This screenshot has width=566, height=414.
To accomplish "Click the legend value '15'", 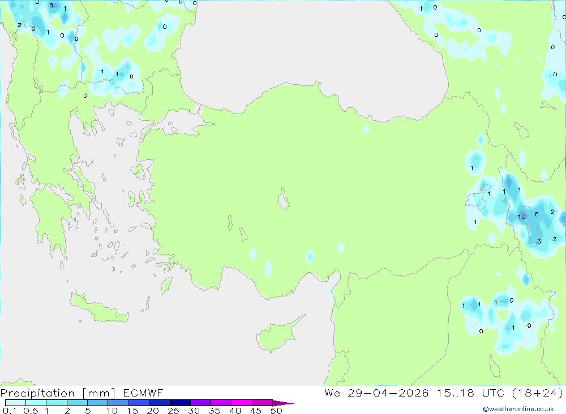I will click(x=132, y=411).
